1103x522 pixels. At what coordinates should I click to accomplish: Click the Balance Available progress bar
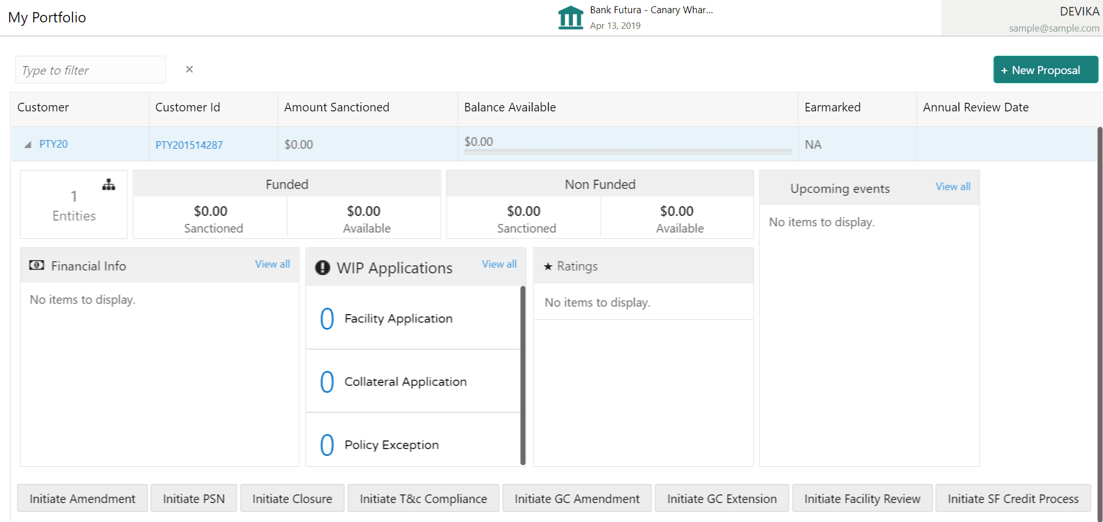coord(627,152)
